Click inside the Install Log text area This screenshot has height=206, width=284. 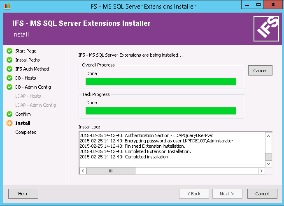172,149
